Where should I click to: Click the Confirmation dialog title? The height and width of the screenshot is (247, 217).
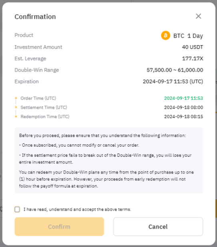point(35,17)
